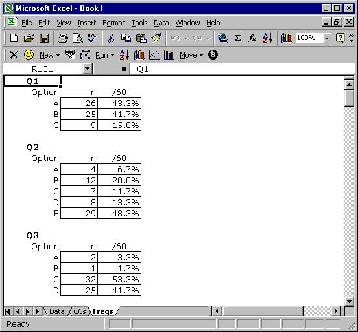Open the Data menu

click(161, 23)
